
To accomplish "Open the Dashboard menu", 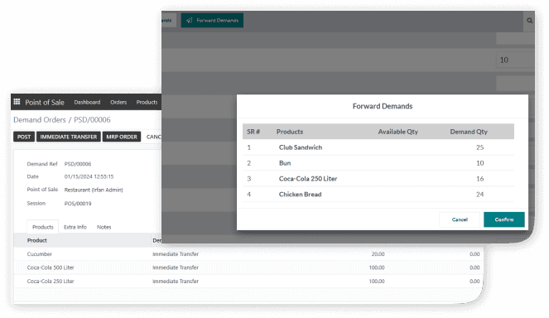I will point(87,102).
